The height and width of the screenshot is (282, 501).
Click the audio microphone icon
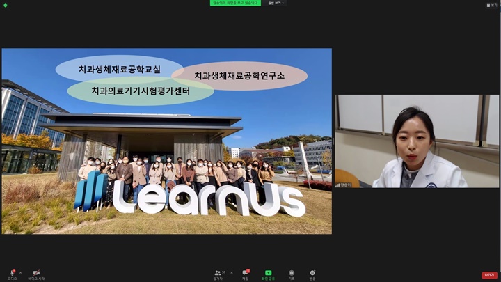coord(12,273)
